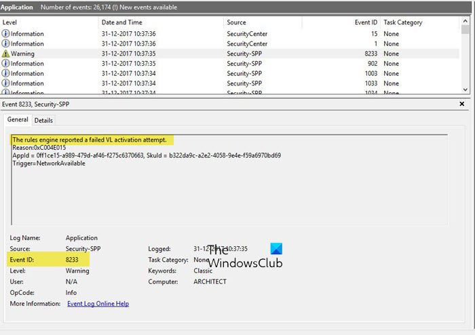Select date cell '31-12-2017 10:37:35' of Warning row
The height and width of the screenshot is (335, 475).
[x=129, y=54]
